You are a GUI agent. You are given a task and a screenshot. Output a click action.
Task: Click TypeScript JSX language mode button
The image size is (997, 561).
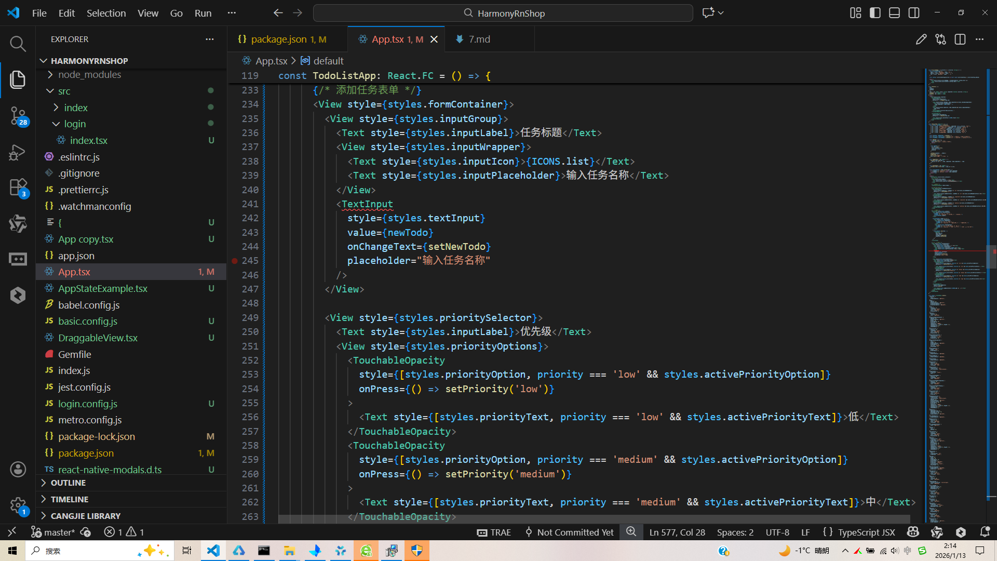tap(866, 532)
